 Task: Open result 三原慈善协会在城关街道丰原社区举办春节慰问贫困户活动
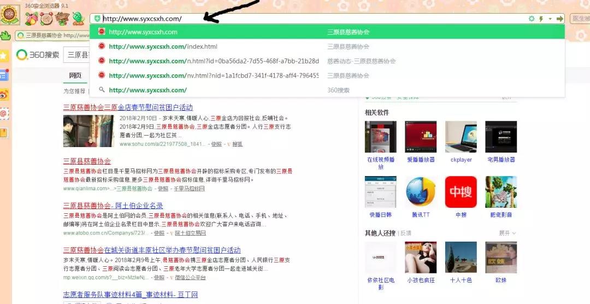point(152,250)
